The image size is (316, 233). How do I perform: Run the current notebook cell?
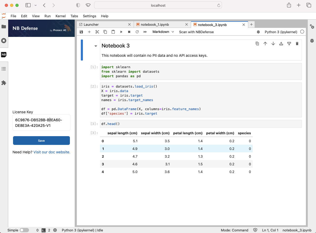pyautogui.click(x=121, y=32)
